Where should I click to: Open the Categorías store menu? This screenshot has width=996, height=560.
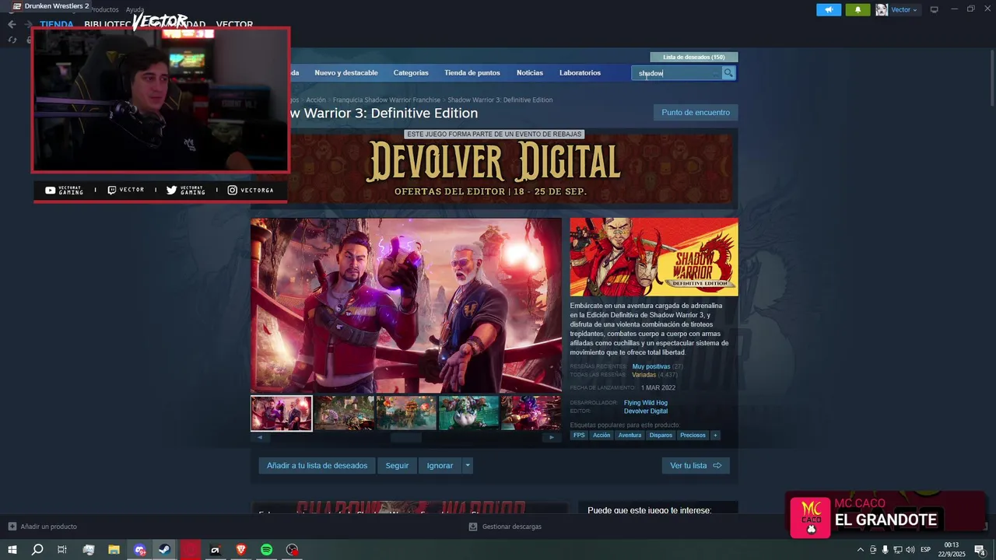pyautogui.click(x=411, y=73)
